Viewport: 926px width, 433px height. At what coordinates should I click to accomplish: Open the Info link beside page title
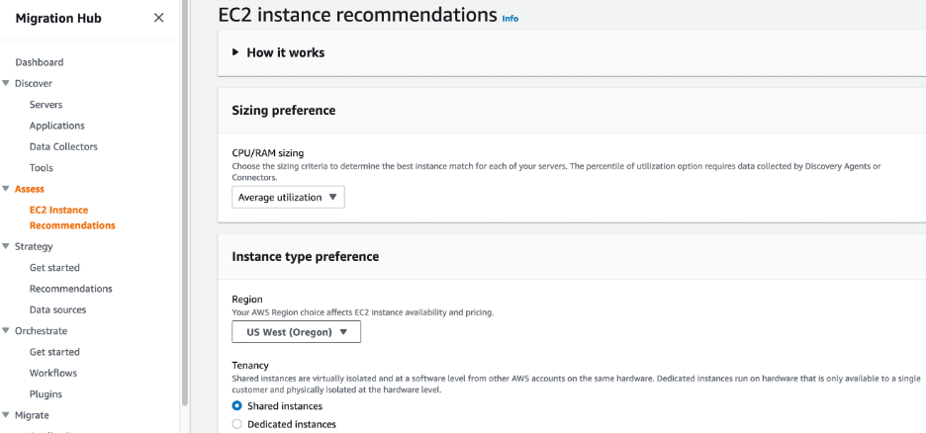point(510,18)
